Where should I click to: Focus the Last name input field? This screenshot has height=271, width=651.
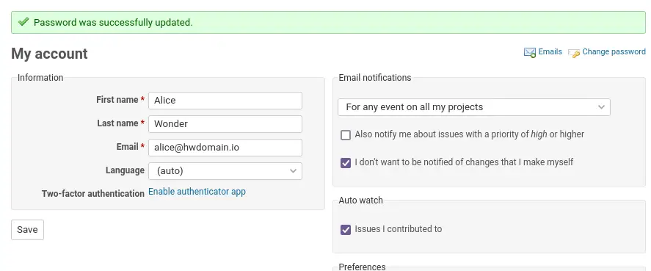point(225,124)
